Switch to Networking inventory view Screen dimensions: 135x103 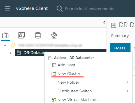tap(54, 35)
